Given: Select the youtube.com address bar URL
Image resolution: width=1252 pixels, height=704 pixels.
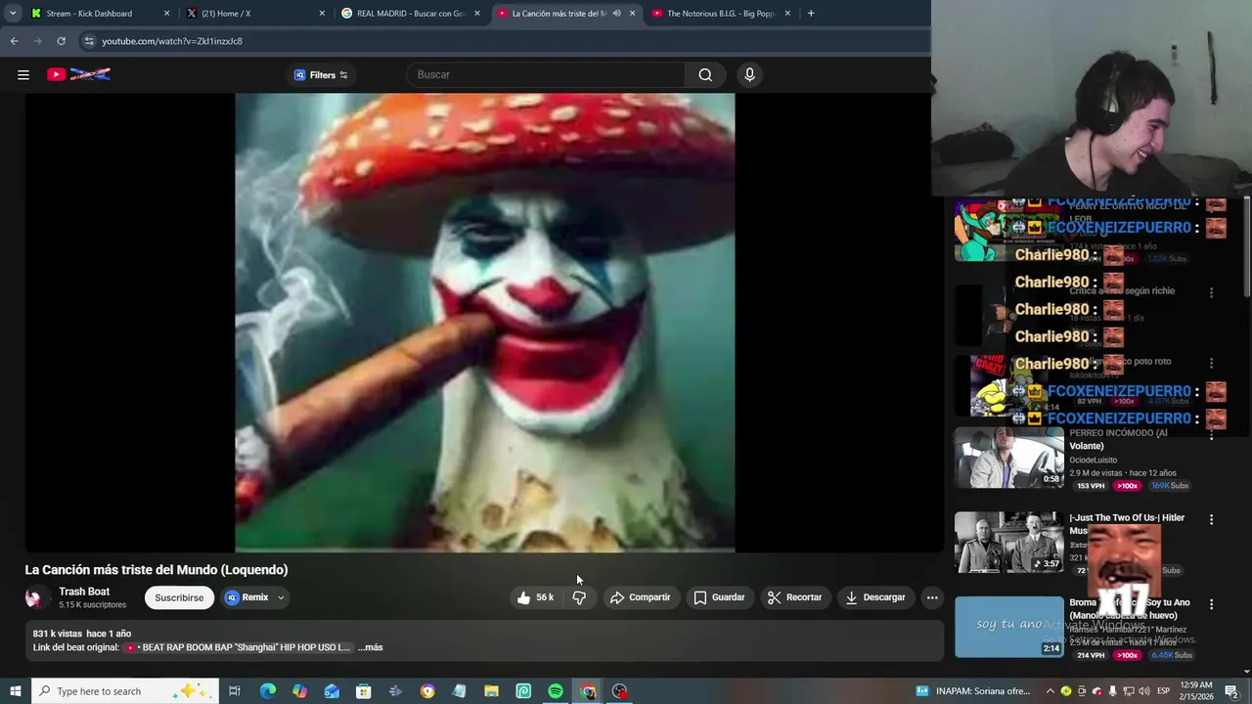Looking at the screenshot, I should pyautogui.click(x=172, y=41).
